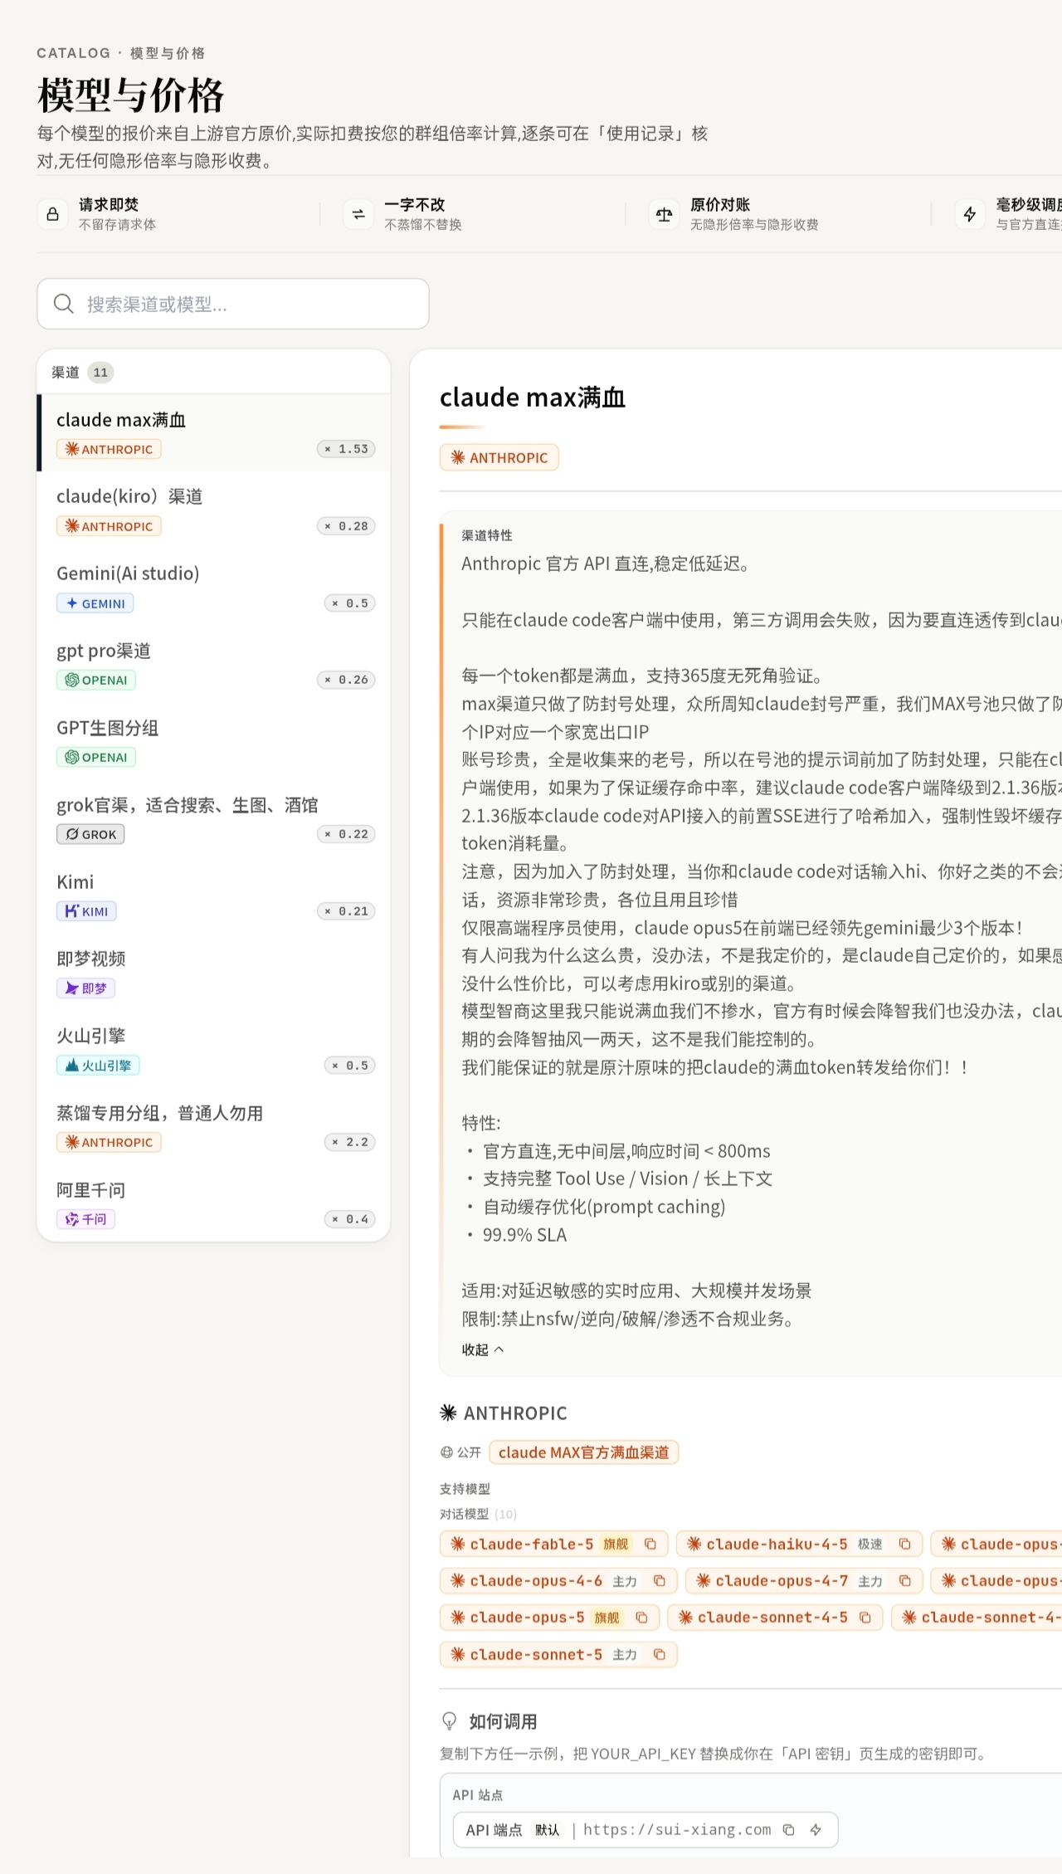Screen dimensions: 1062x1874
Task: Click the 千问 provider badge
Action: 85,1219
